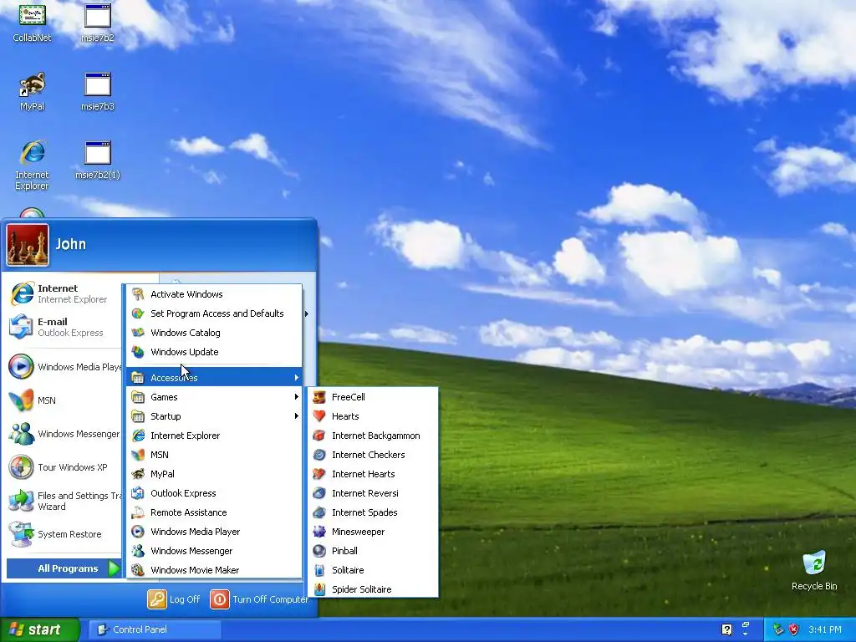This screenshot has height=642, width=856.
Task: Expand the Startup submenu
Action: (x=215, y=416)
